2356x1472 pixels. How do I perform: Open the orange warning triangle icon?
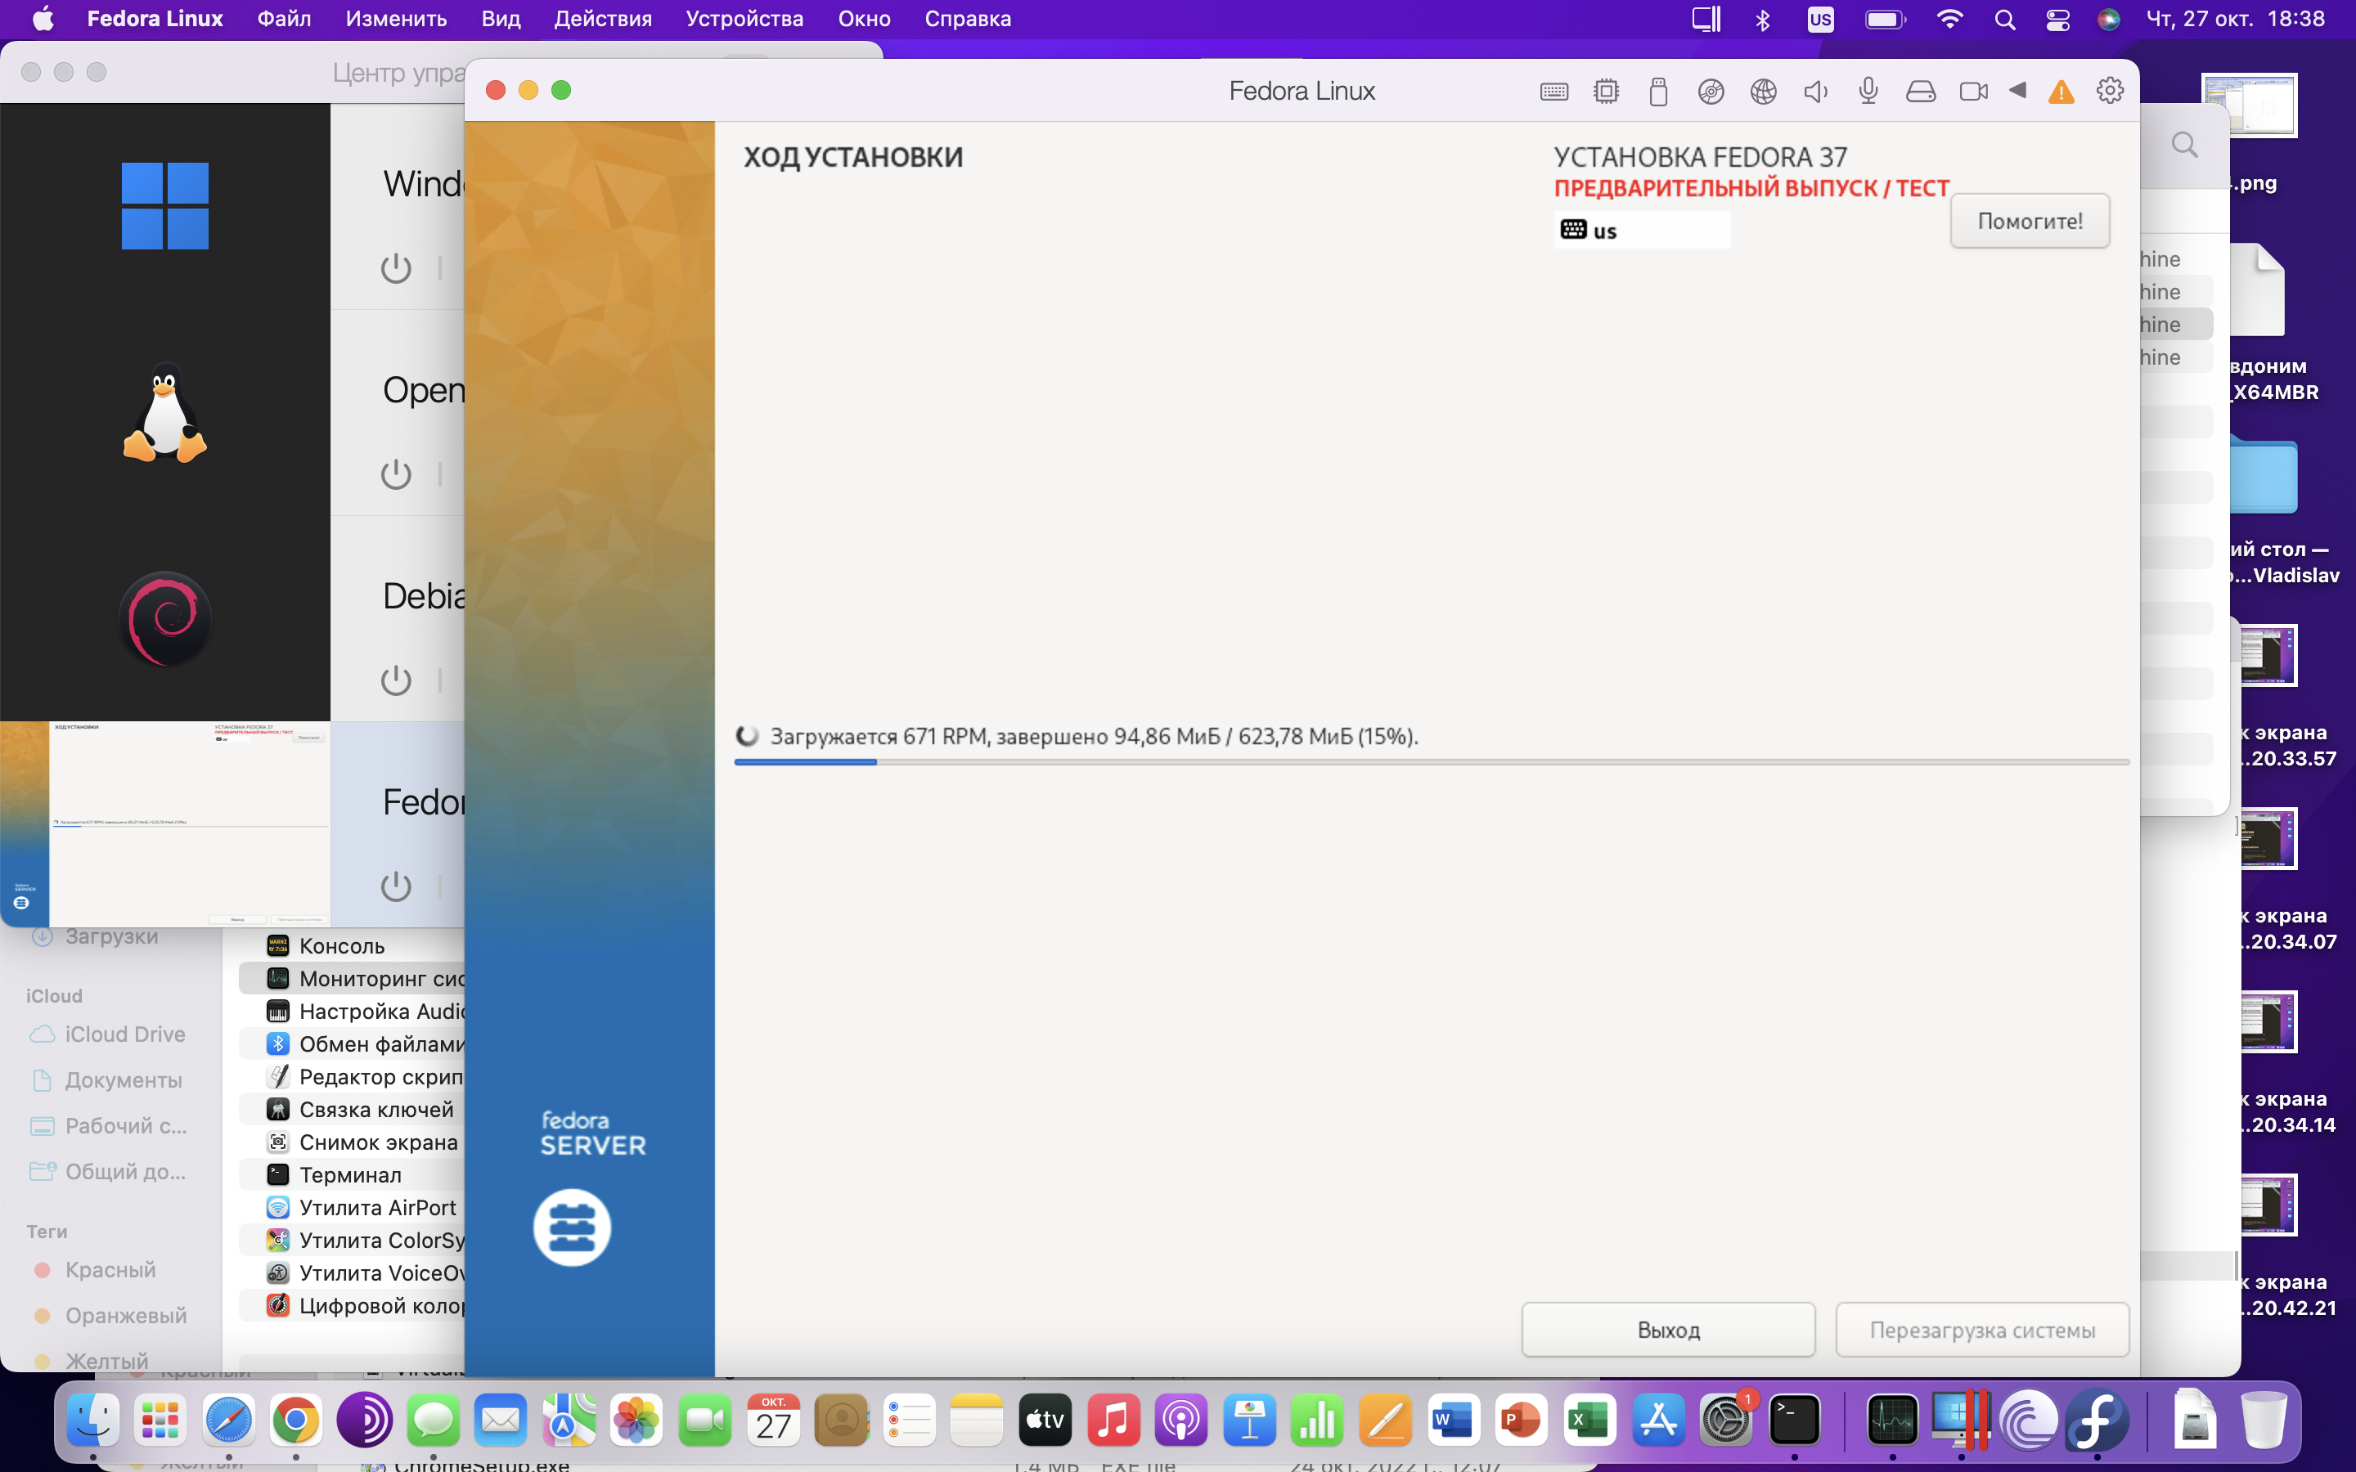(x=2061, y=92)
